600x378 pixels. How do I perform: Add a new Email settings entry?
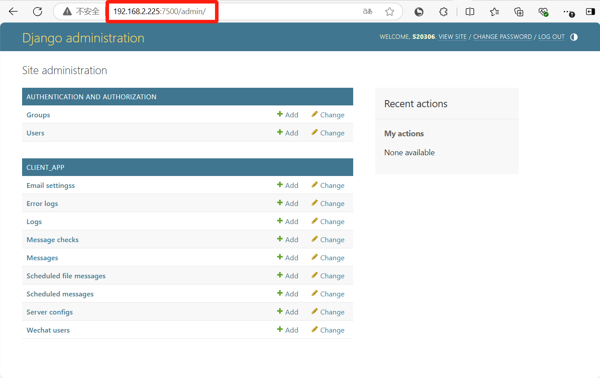(x=288, y=185)
